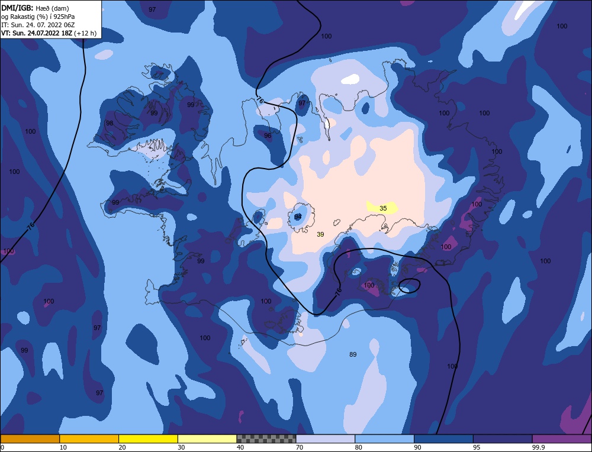Viewport: 592px width, 452px height.
Task: Click the purple 99.9 legend swatch
Action: (x=562, y=438)
